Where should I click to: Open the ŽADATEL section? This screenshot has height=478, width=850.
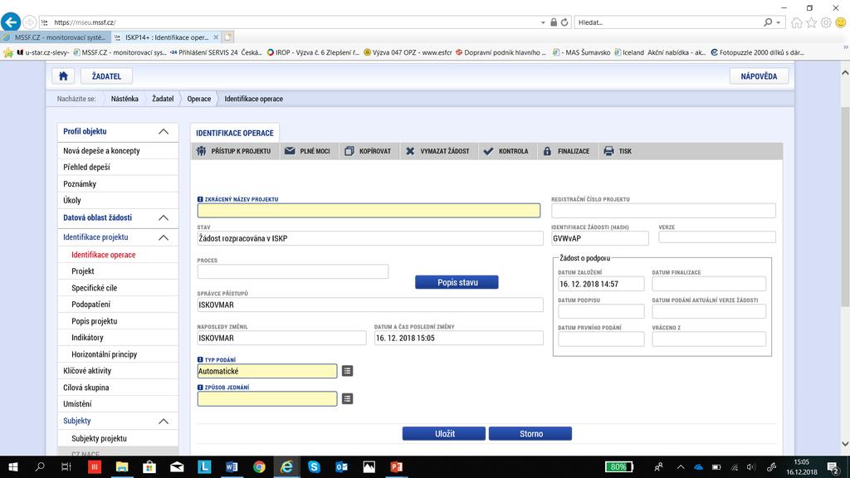(x=106, y=76)
